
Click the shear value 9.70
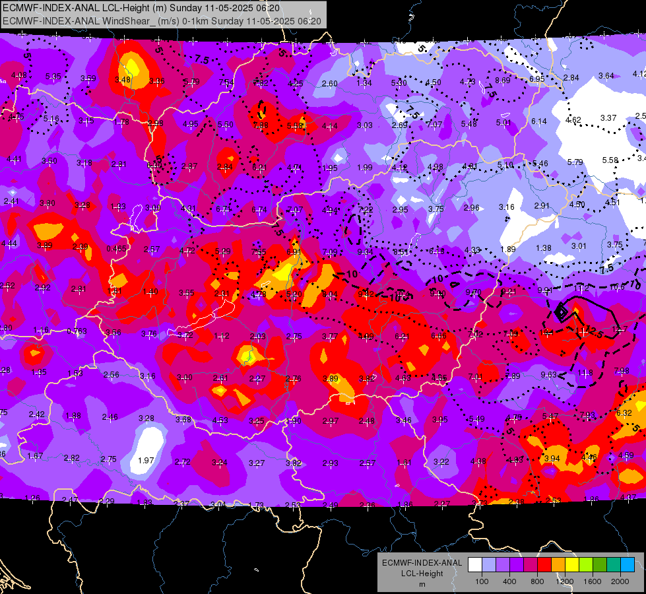point(473,292)
